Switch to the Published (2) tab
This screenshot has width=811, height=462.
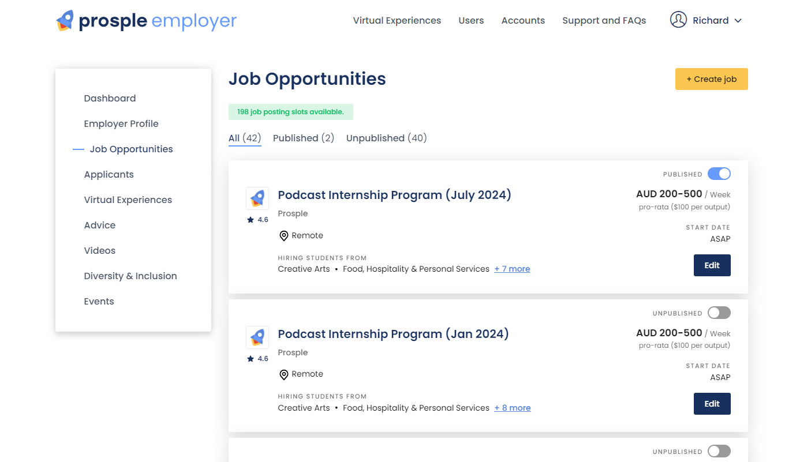[304, 138]
